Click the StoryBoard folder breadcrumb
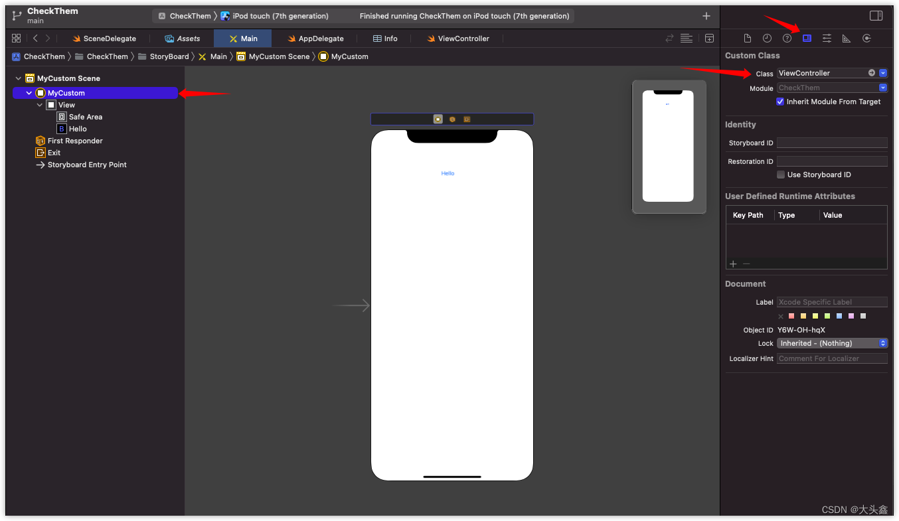 coord(163,56)
